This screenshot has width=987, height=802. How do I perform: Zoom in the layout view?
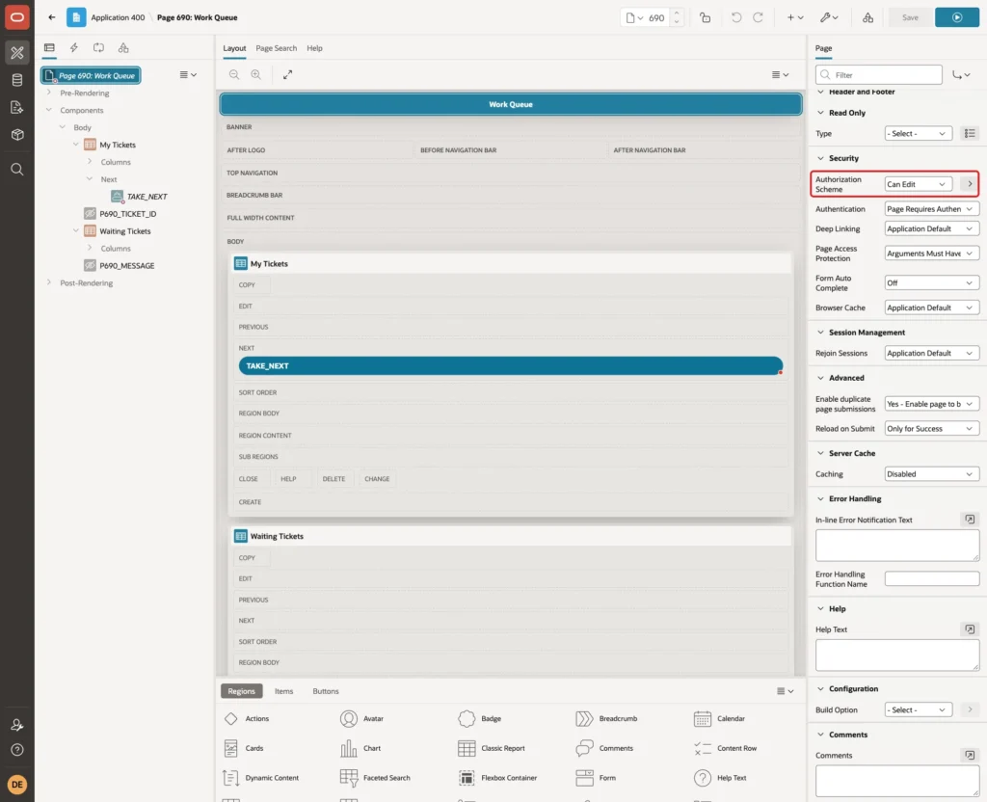256,74
